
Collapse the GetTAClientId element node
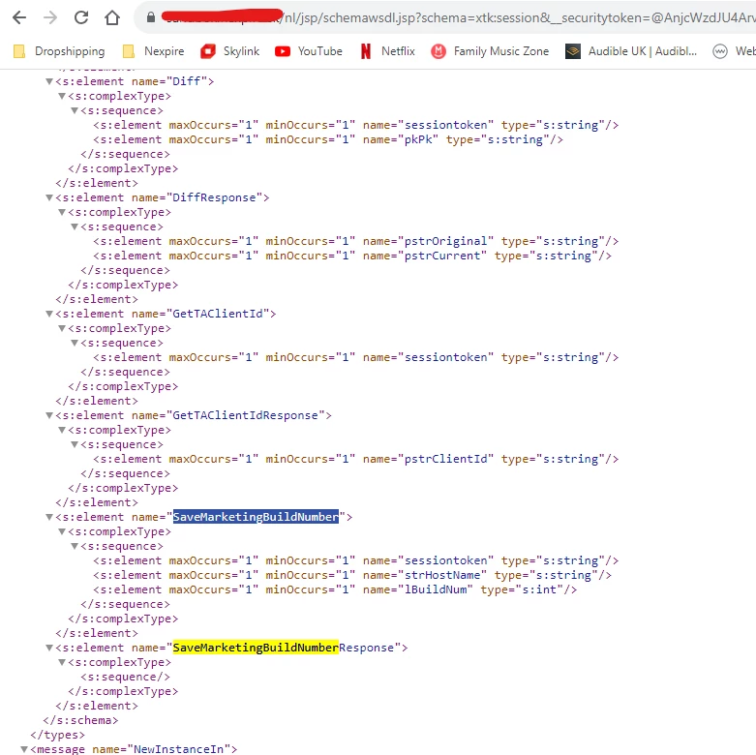point(49,314)
